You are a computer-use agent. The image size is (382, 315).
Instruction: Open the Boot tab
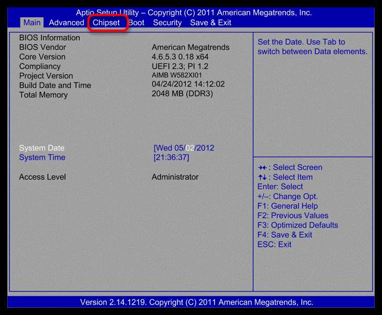(136, 23)
